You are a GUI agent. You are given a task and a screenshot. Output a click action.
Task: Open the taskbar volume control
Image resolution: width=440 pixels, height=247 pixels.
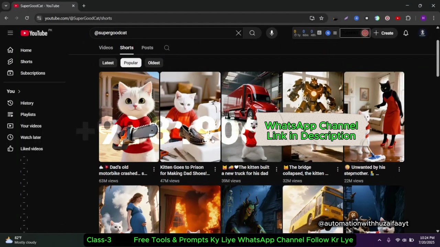[x=404, y=240]
